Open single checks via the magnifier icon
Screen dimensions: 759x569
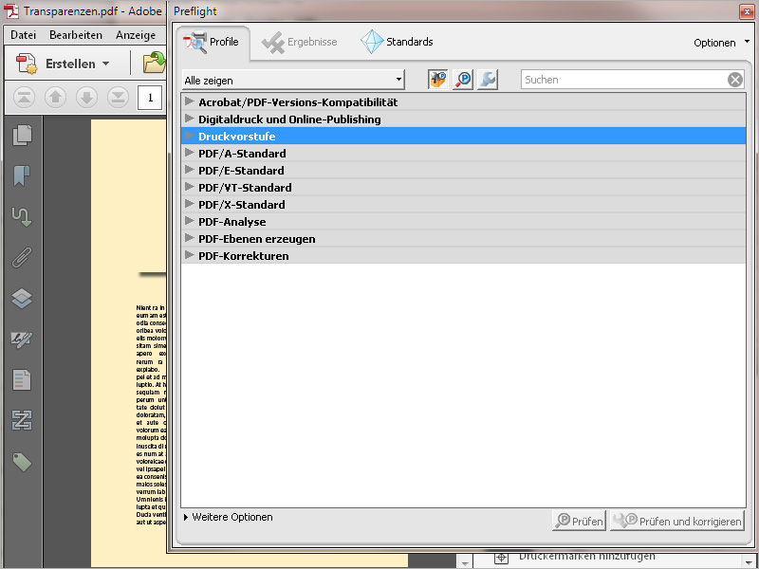(x=462, y=80)
